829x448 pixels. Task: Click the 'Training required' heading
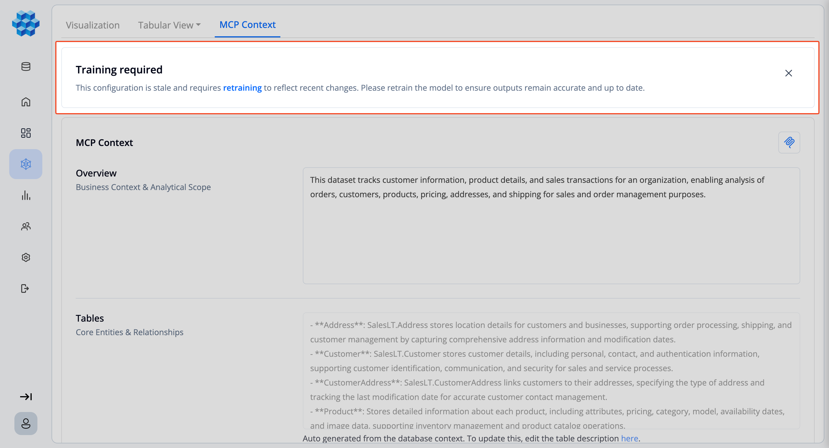tap(119, 69)
